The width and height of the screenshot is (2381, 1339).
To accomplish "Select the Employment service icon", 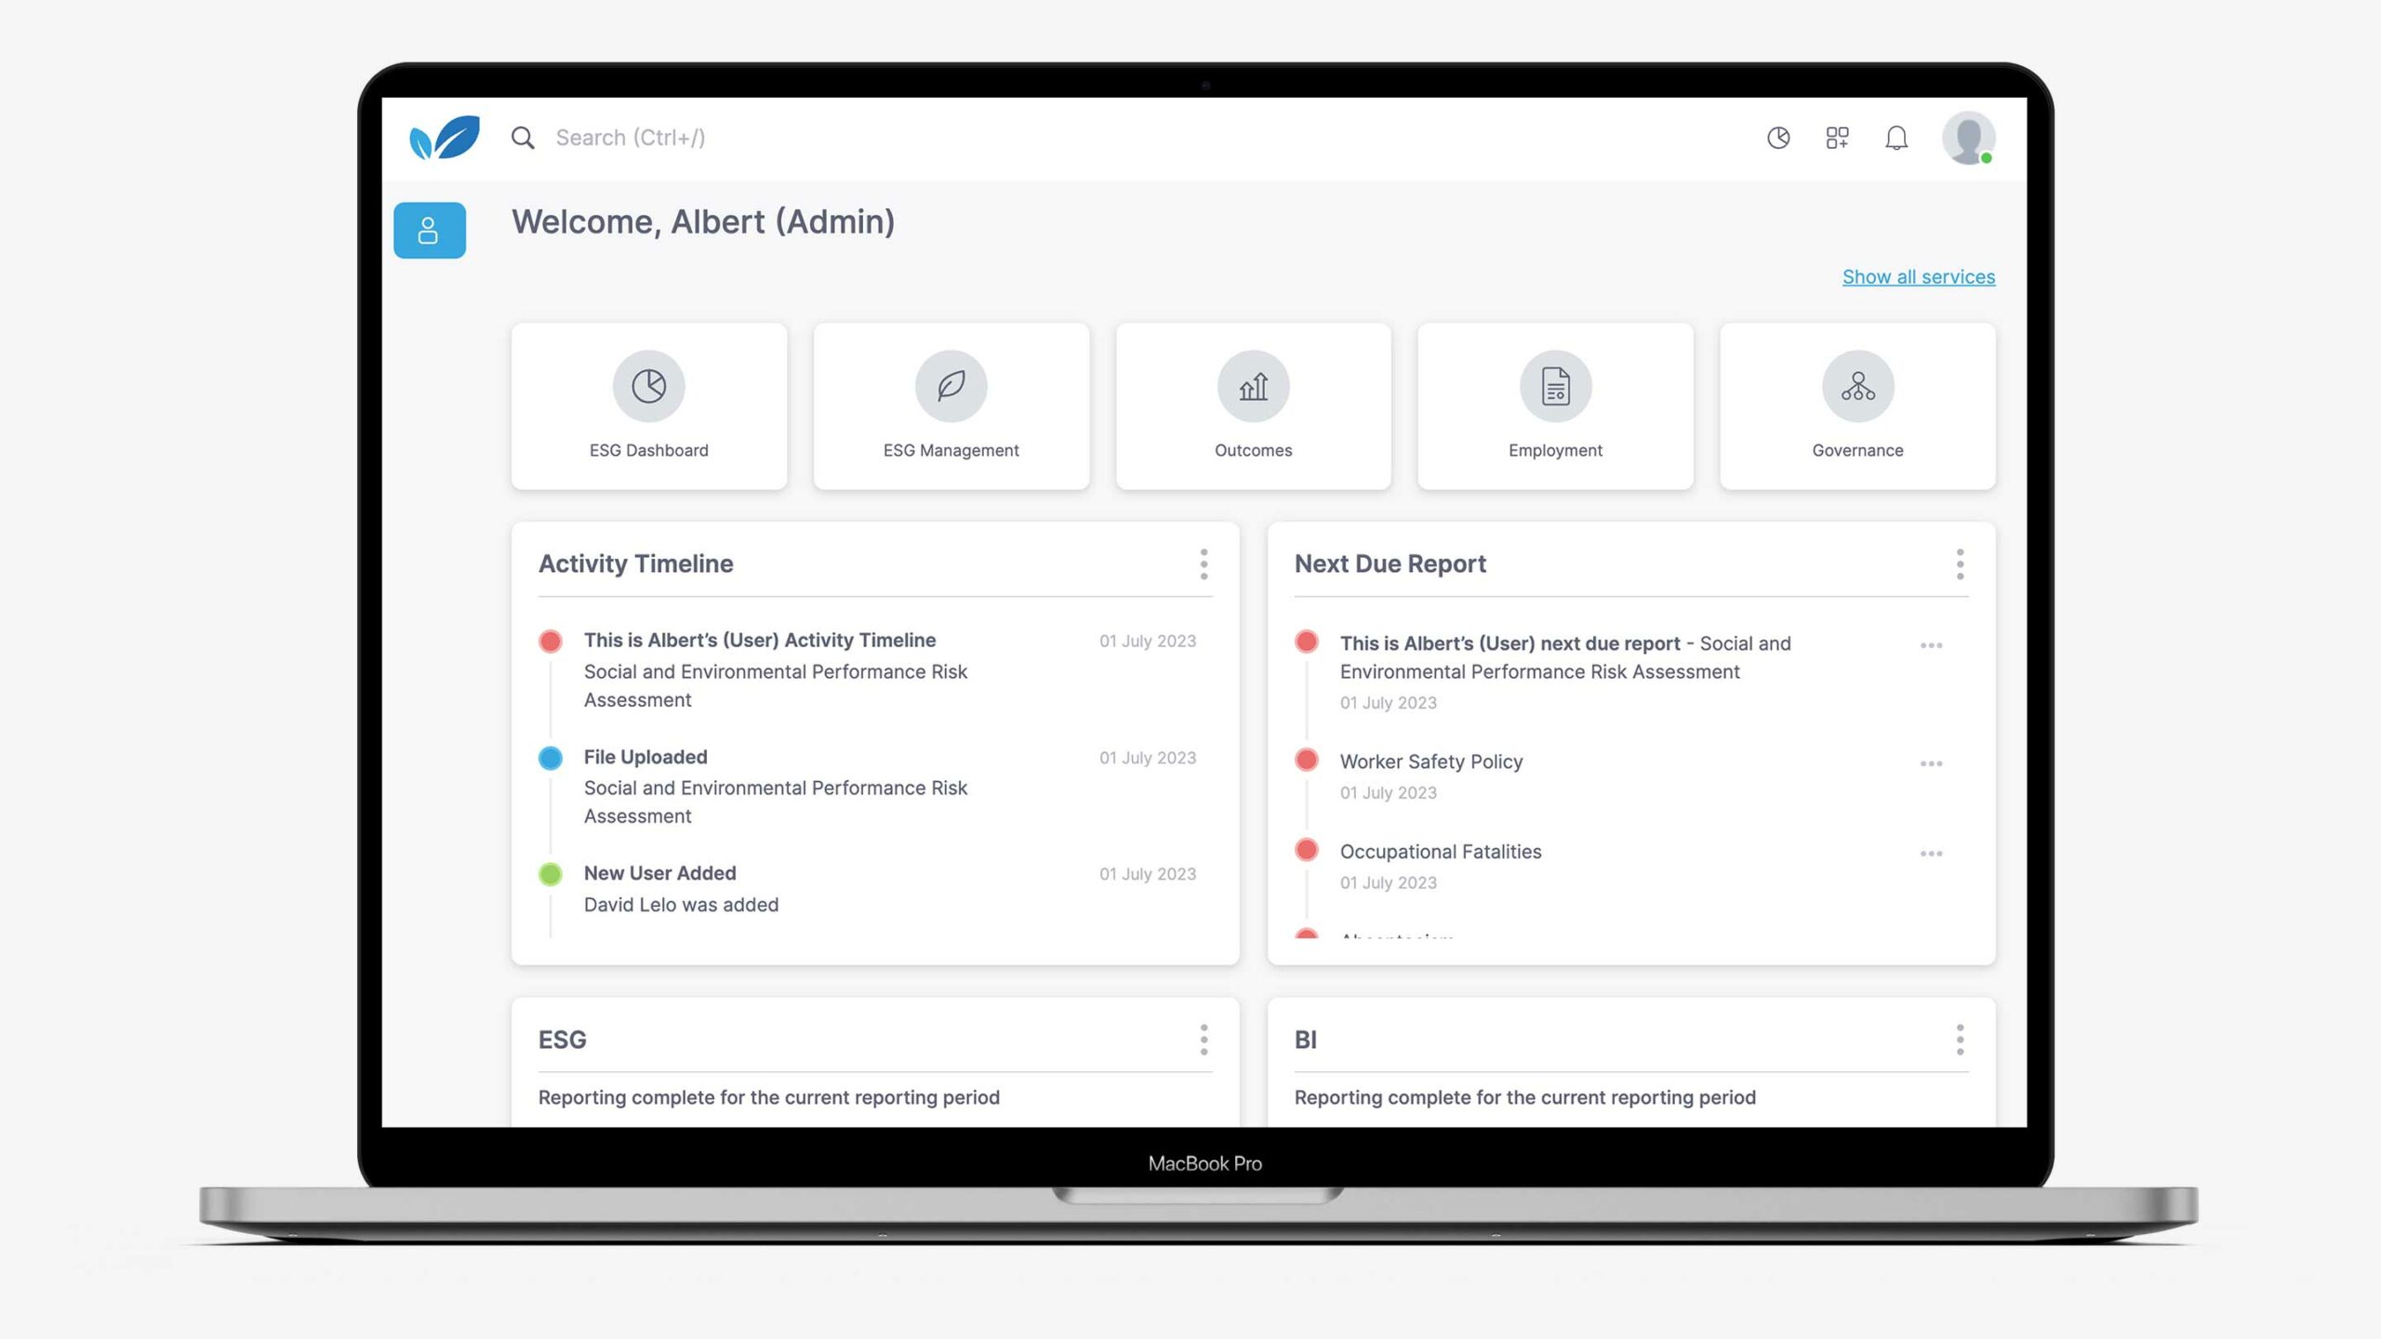I will pos(1553,386).
